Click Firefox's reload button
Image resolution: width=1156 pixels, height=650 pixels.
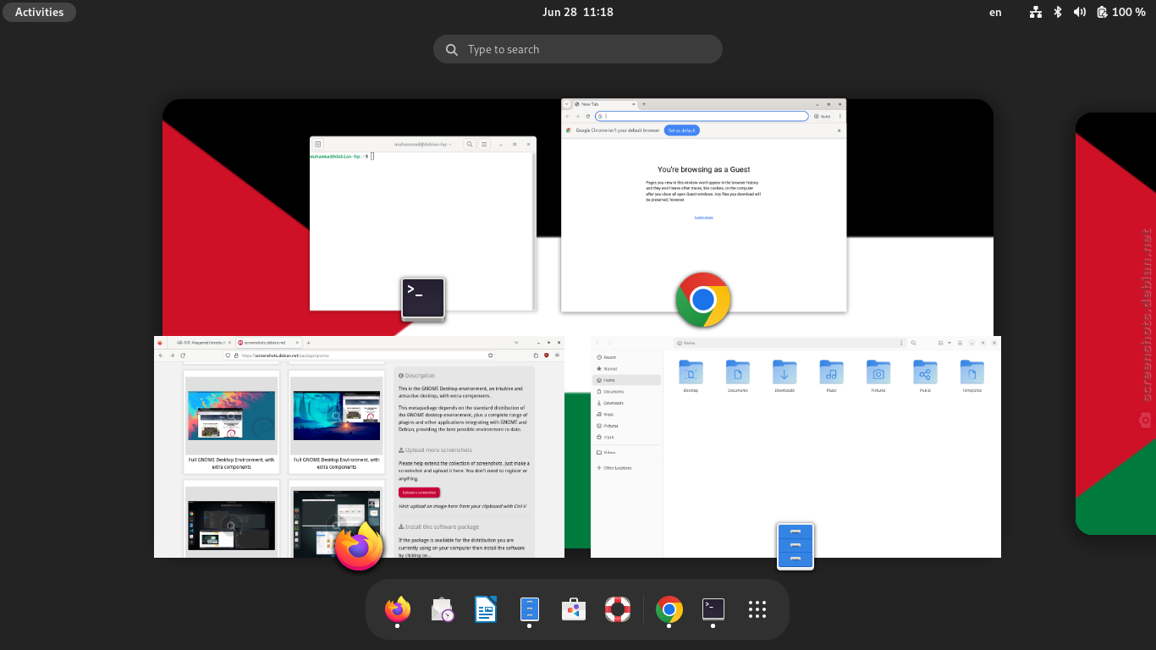[183, 355]
